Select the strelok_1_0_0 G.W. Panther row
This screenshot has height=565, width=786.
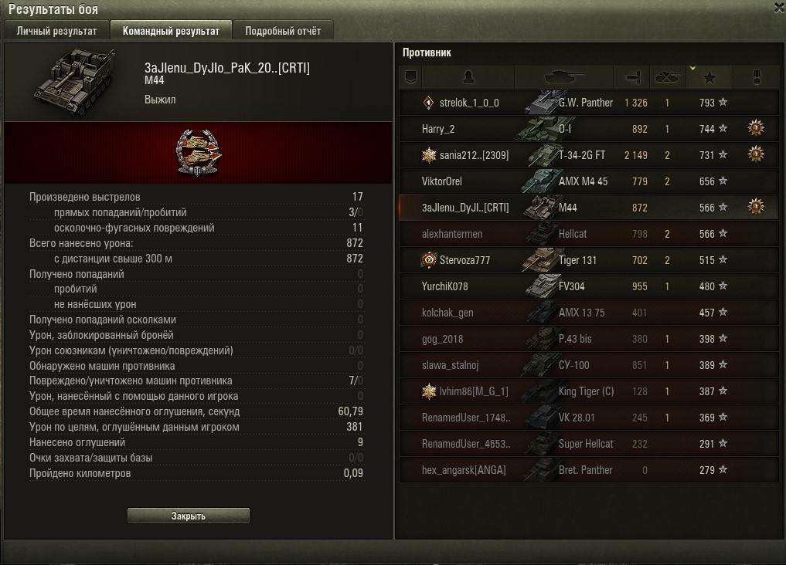(589, 103)
